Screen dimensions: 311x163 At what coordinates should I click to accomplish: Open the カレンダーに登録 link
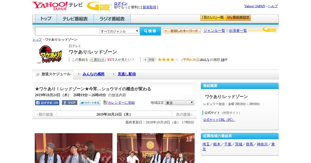[x=121, y=103]
